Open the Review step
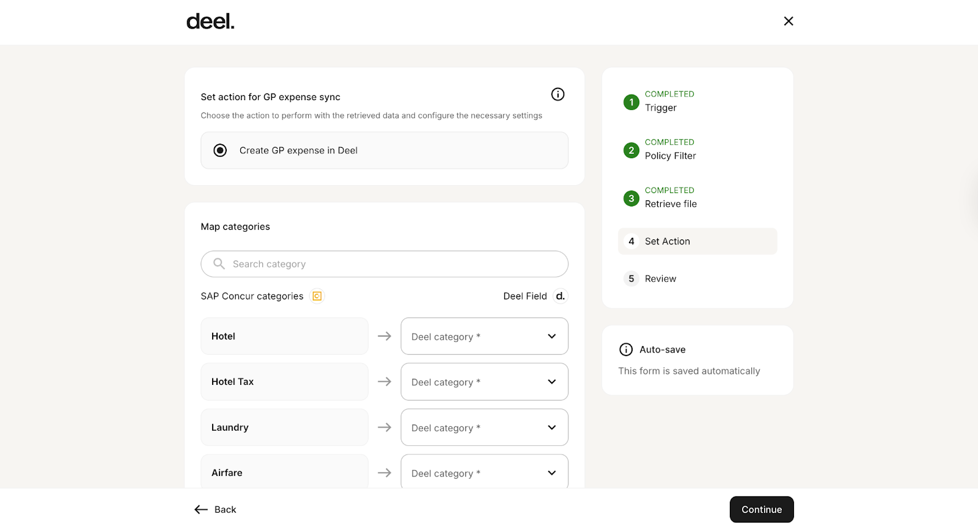 [660, 279]
